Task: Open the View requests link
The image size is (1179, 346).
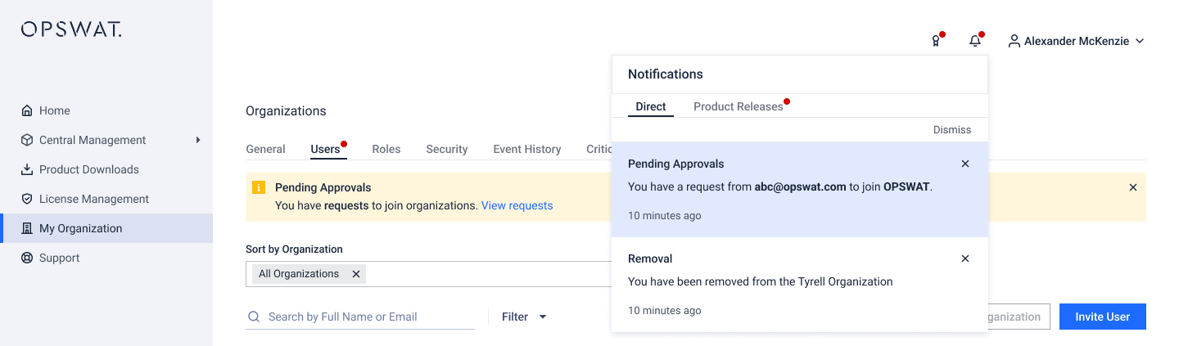Action: (x=517, y=205)
